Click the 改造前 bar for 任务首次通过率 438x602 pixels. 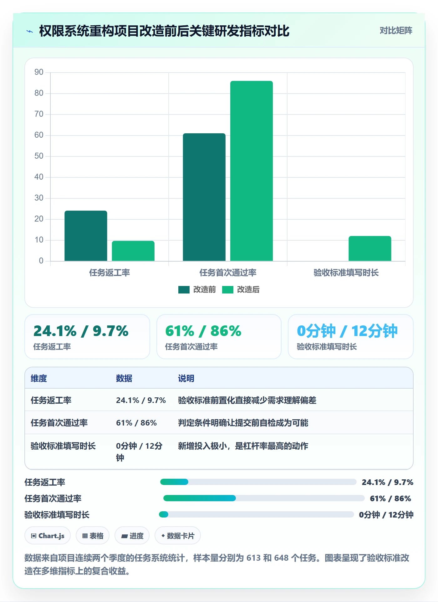coord(204,197)
